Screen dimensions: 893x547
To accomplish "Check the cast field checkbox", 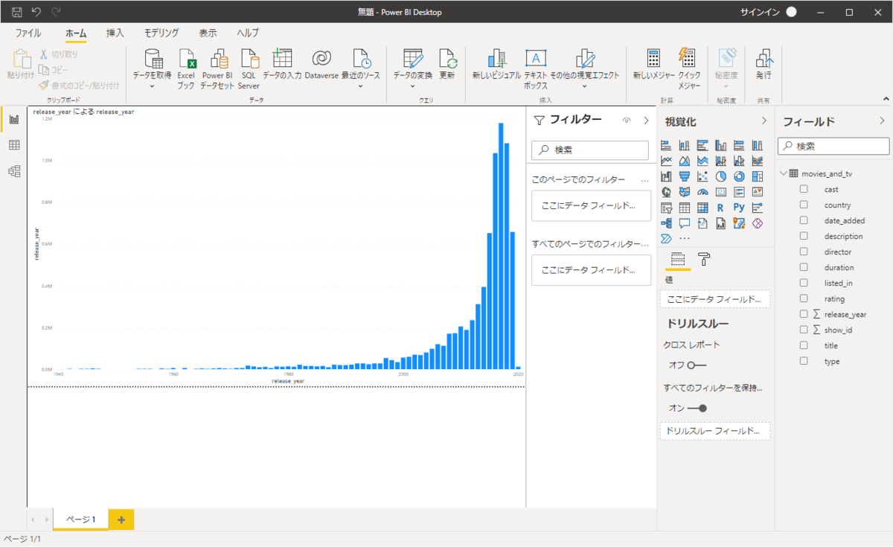I will pyautogui.click(x=804, y=189).
